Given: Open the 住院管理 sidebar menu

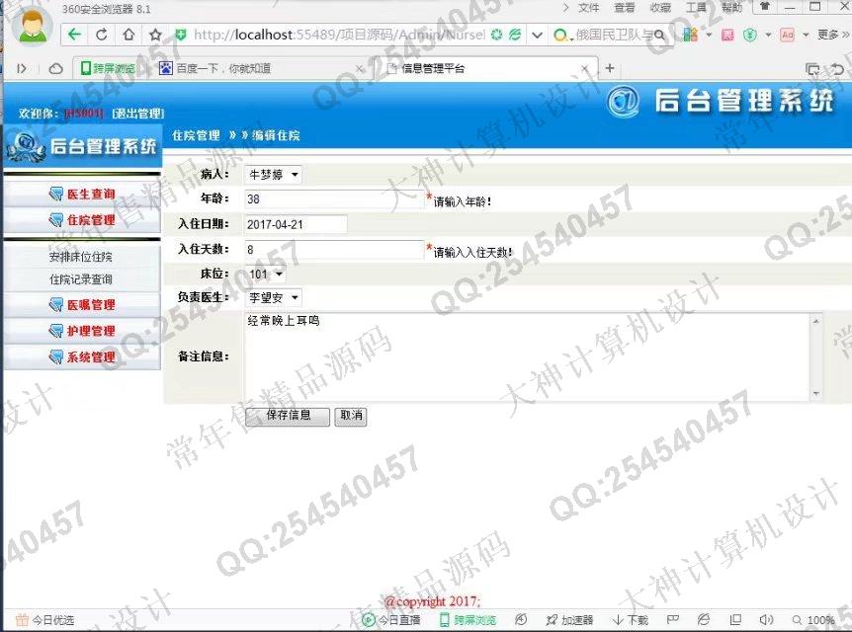Looking at the screenshot, I should point(82,220).
